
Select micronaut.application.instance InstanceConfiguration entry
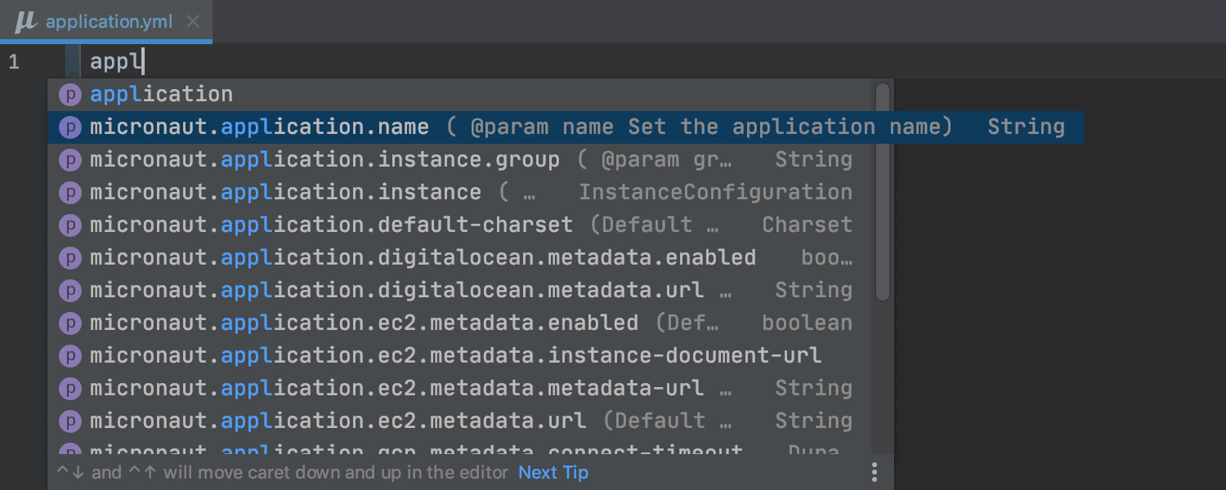459,193
